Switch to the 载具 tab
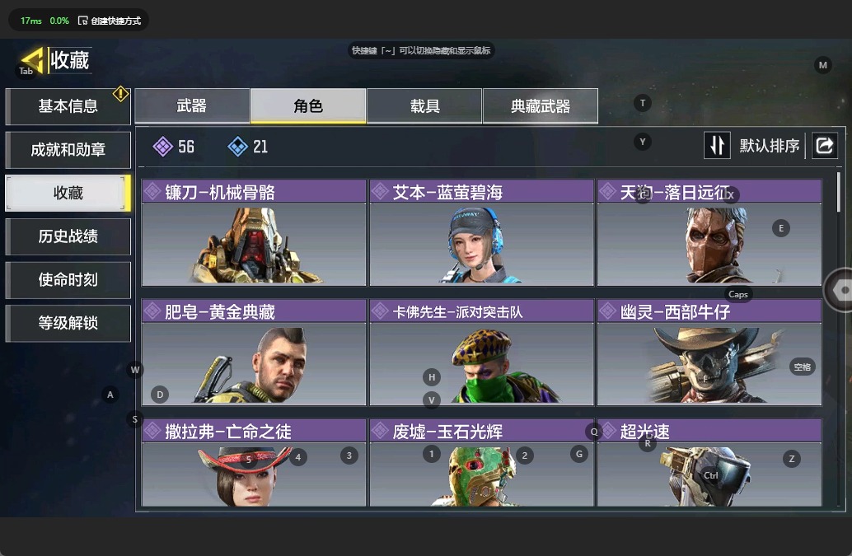852x556 pixels. coord(424,106)
